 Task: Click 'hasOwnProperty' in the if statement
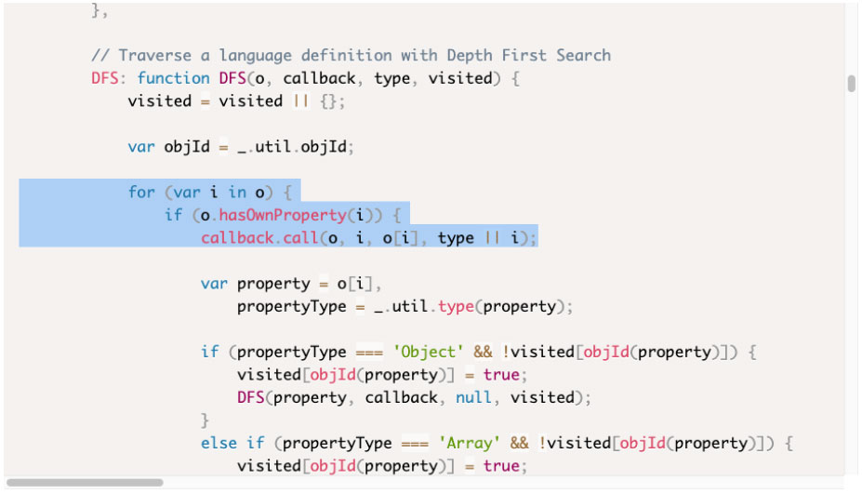coord(283,215)
